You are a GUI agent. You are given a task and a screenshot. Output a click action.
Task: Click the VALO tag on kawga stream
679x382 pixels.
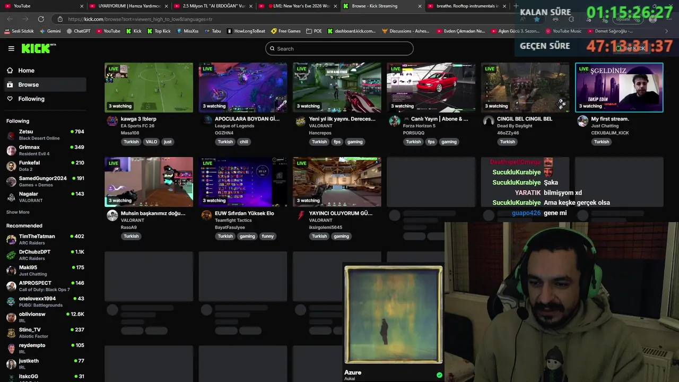151,142
